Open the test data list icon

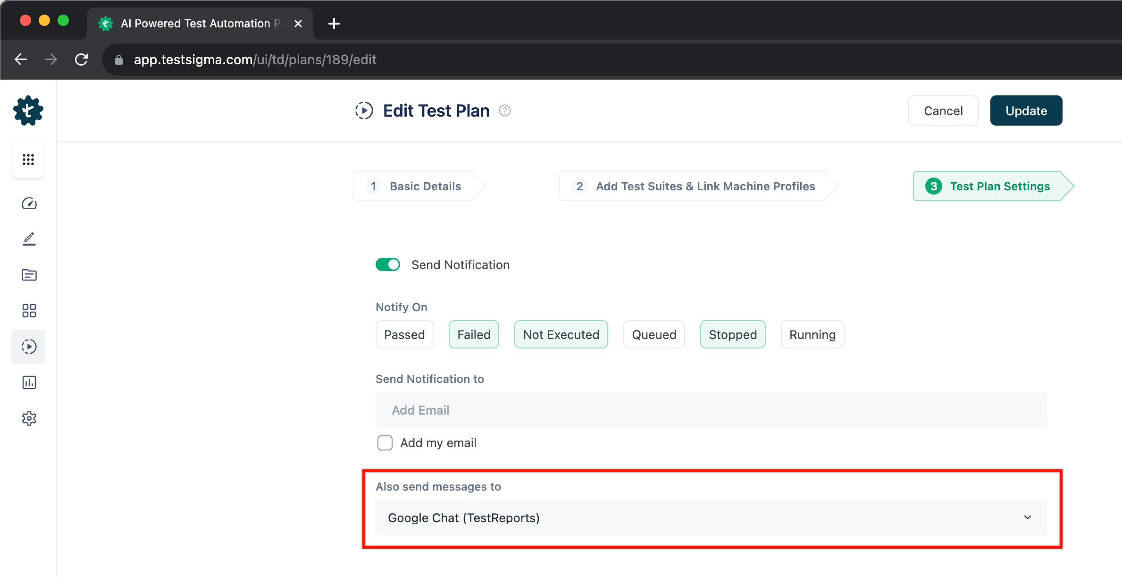click(x=29, y=275)
